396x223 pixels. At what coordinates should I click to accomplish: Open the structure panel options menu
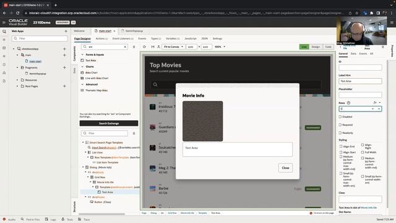coord(134,133)
